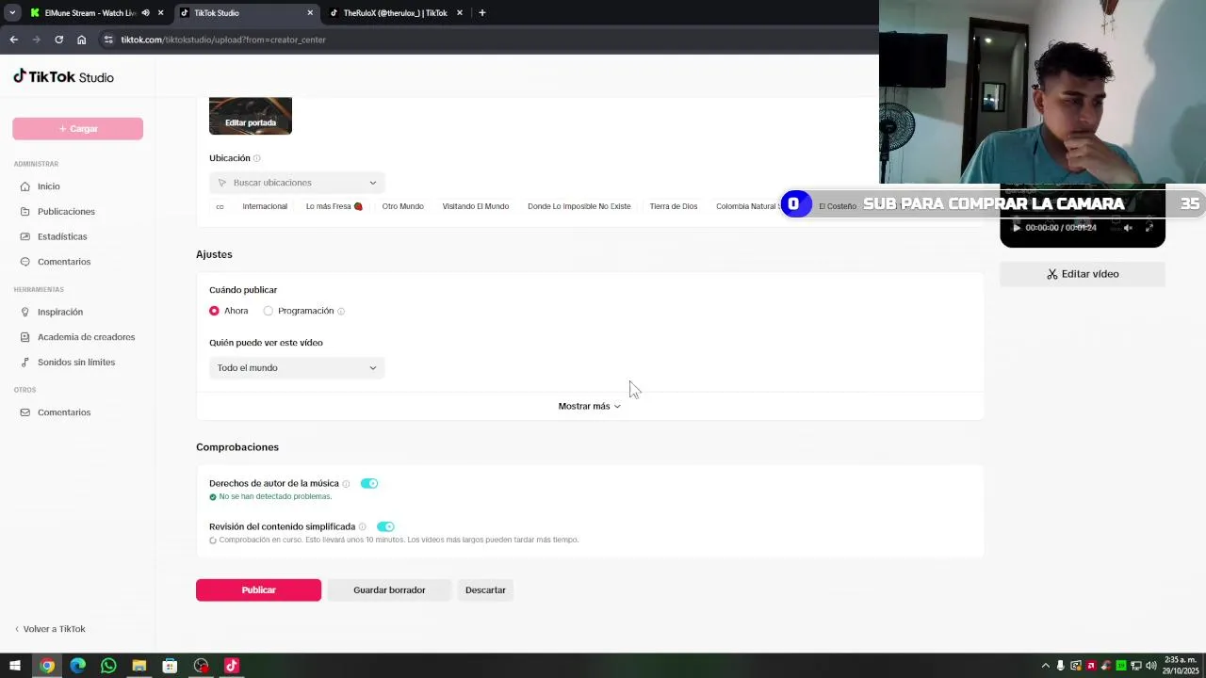
Task: Click the Cargar upload button
Action: pos(77,129)
